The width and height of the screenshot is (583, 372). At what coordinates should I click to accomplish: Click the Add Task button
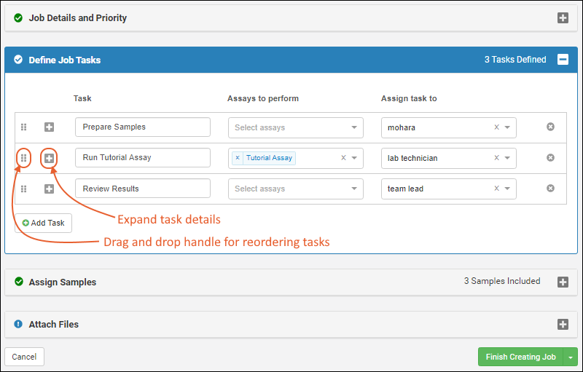(44, 223)
